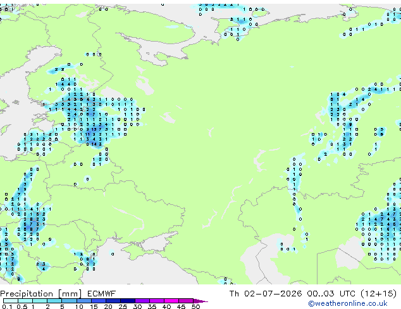401x309 pixels.
Task: Click the "30" legend scale label
Action: (137, 306)
